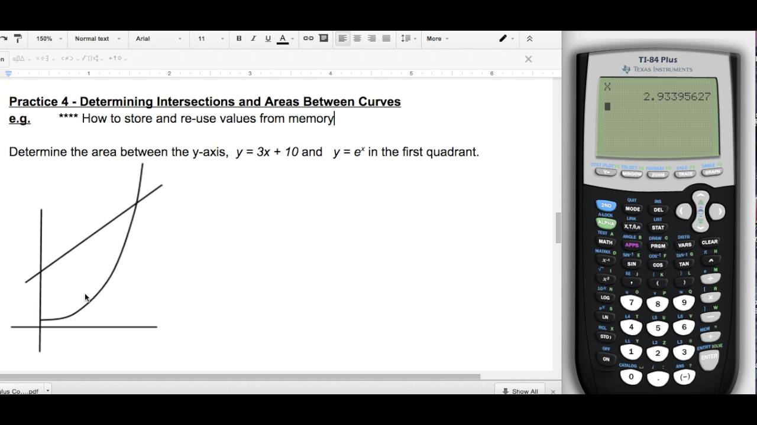This screenshot has width=757, height=425.
Task: Click the x² key
Action: pos(606,279)
